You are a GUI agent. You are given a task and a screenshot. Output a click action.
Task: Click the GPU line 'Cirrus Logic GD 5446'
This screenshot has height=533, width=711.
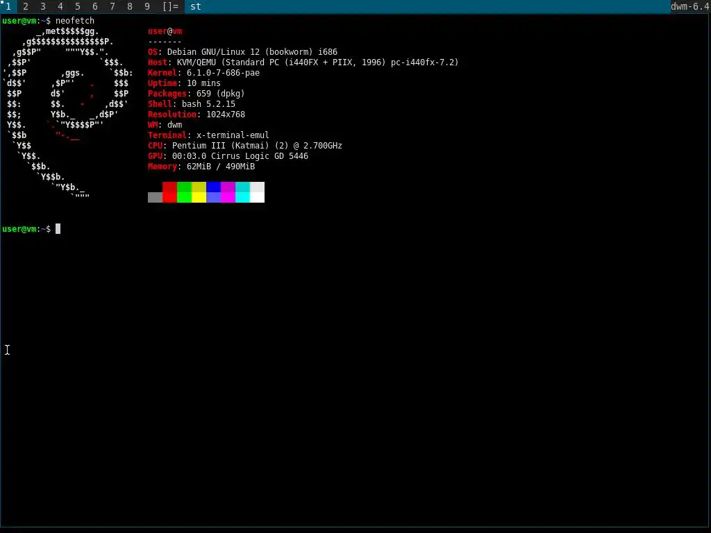(228, 156)
